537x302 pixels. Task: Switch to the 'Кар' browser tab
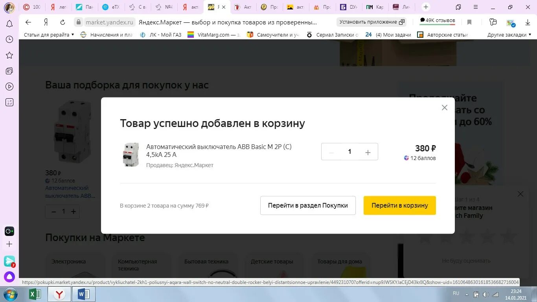click(375, 7)
